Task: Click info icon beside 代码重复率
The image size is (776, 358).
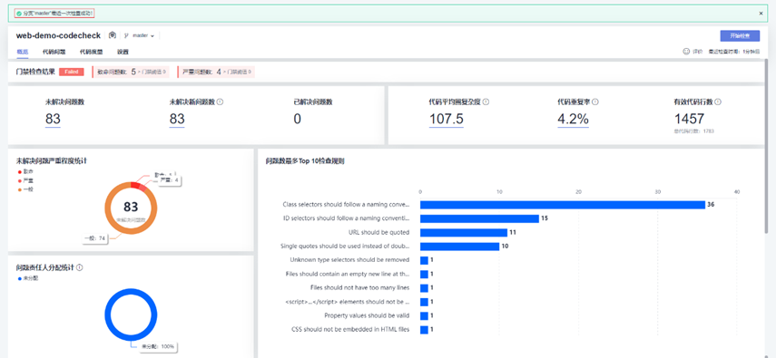Action: click(x=595, y=102)
